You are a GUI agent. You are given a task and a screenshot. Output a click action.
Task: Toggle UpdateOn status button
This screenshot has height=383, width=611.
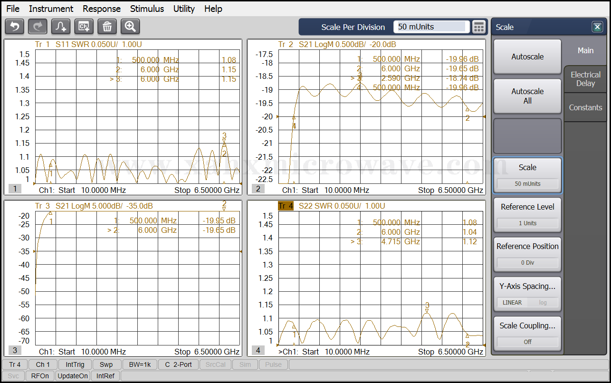tap(73, 376)
